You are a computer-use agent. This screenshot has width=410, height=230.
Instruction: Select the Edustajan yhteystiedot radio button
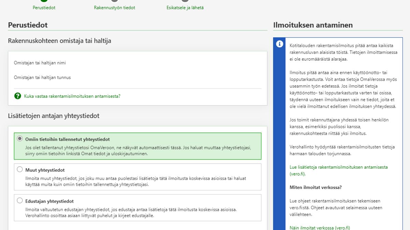20,201
